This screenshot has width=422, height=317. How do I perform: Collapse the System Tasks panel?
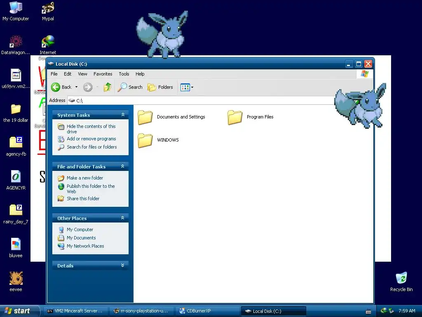pos(123,115)
